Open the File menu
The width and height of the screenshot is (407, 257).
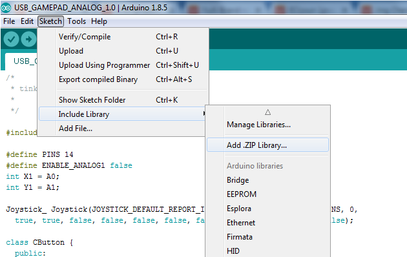(9, 21)
